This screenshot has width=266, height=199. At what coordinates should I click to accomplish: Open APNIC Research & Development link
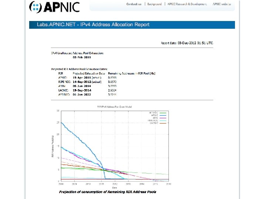tap(187, 4)
